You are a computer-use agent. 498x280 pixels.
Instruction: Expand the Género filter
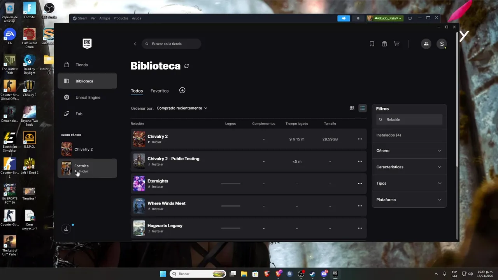point(409,150)
